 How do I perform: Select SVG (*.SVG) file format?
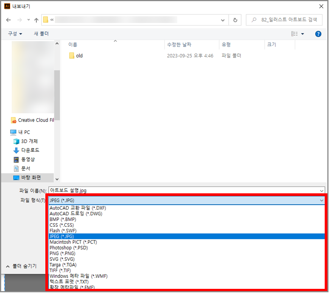point(62,259)
